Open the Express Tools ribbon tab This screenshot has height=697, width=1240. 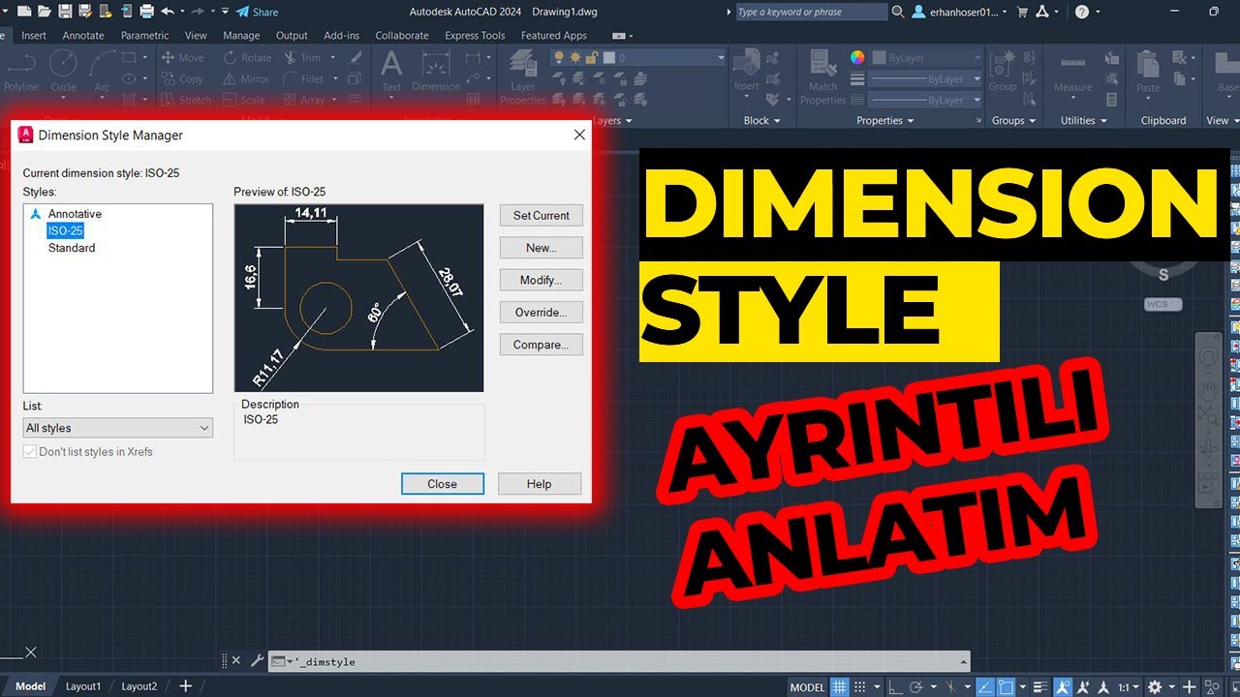(475, 36)
